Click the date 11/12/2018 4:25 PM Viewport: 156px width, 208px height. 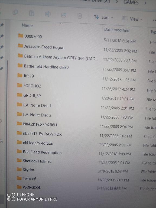tap(119, 79)
